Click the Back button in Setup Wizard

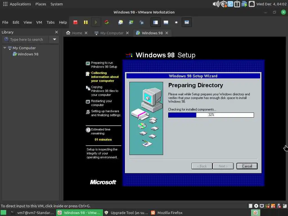coord(202,166)
